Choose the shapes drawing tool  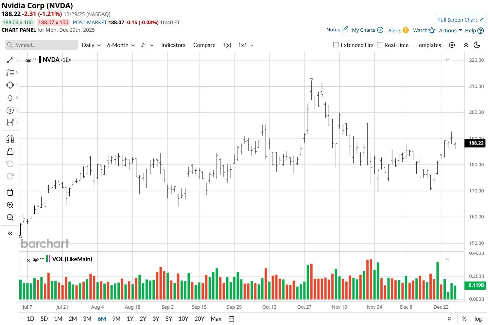(10, 85)
